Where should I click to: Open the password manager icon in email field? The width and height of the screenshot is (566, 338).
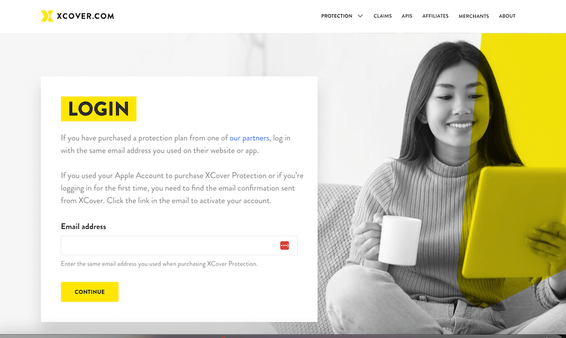[x=285, y=246]
